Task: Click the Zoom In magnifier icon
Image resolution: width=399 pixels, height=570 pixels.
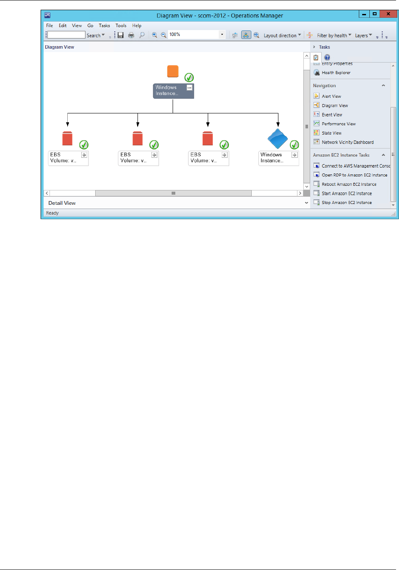Action: [154, 35]
